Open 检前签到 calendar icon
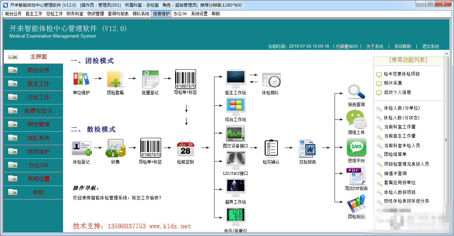 (186, 148)
